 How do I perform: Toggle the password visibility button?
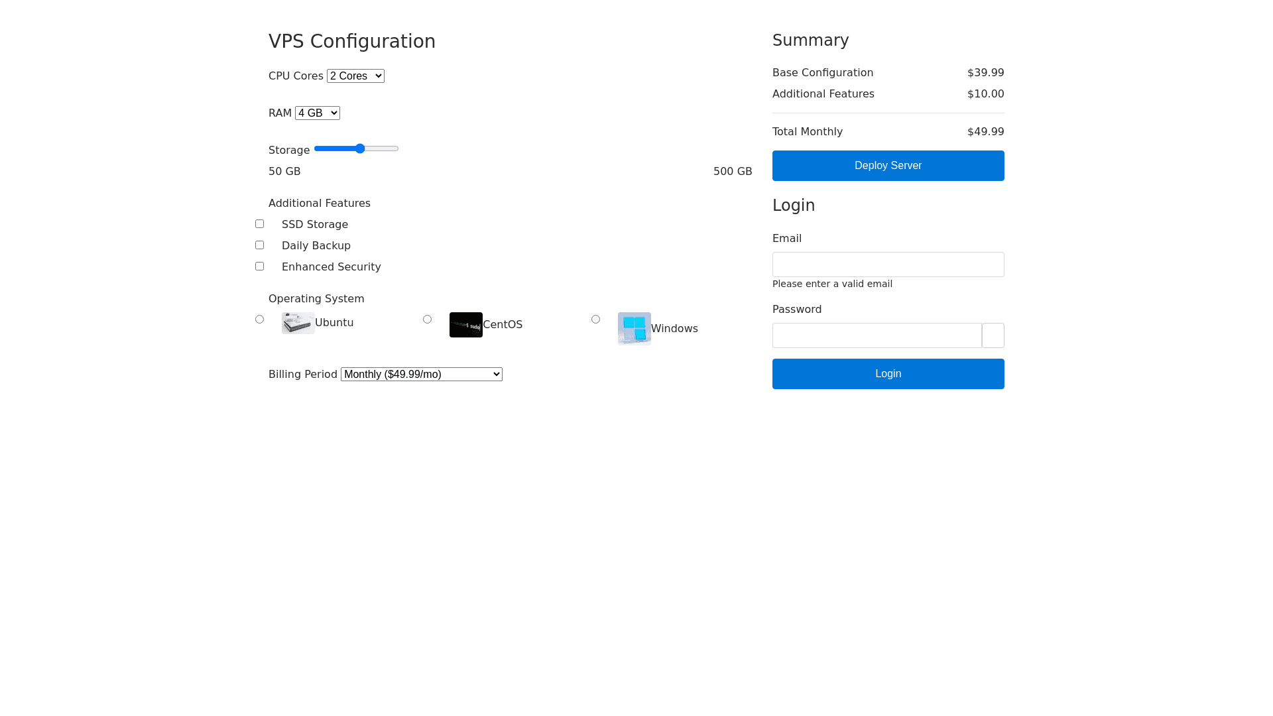[x=993, y=335]
